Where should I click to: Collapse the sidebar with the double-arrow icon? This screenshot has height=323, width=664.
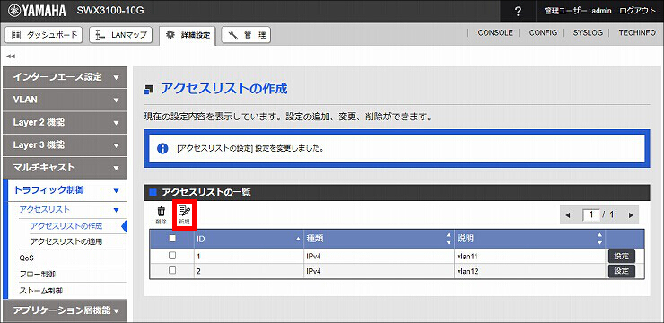point(11,56)
